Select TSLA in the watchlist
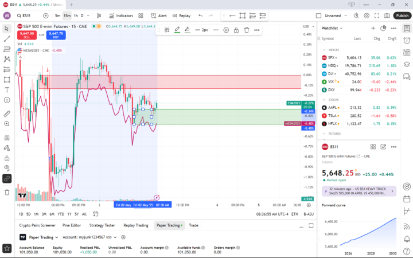 point(359,116)
